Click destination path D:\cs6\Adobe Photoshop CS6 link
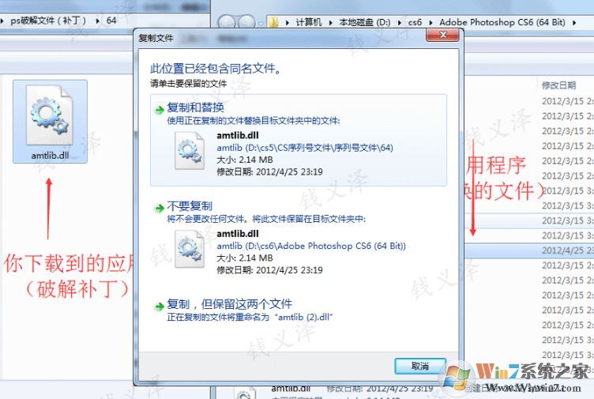Viewport: 594px width, 399px height. [x=311, y=246]
